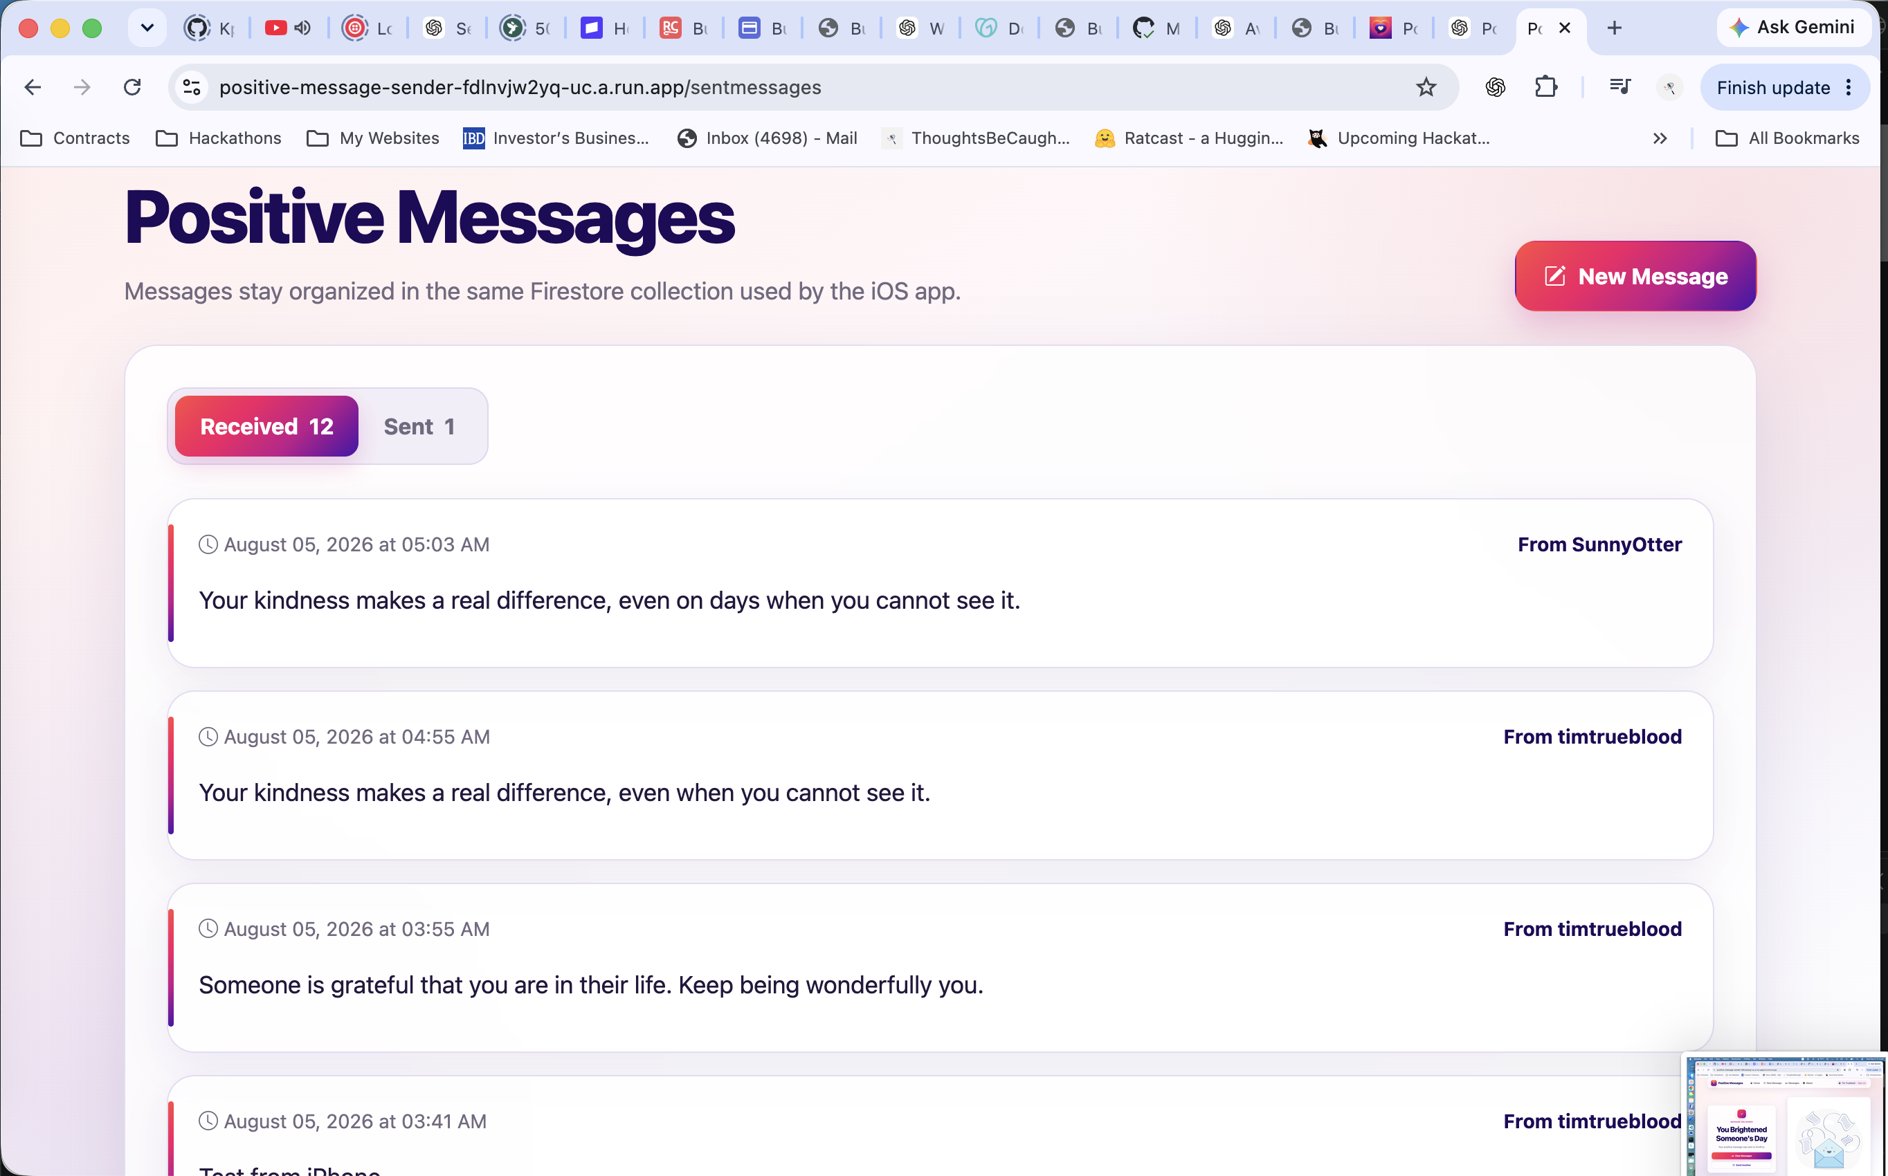Click the message about being grateful
Screen dimensions: 1888x1176
pyautogui.click(x=591, y=984)
